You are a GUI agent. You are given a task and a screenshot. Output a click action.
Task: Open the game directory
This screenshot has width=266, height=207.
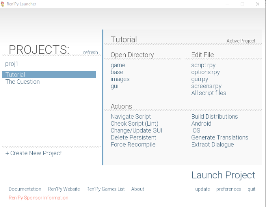118,65
